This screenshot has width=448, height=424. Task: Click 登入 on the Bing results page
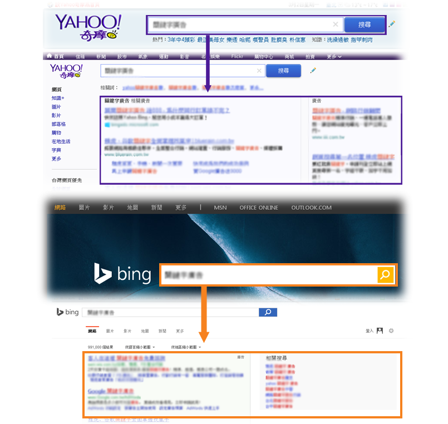370,331
